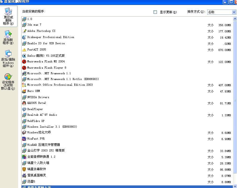Select KuGoo(酷狗) V3.205正式版 entry
This screenshot has width=237, height=188.
[127, 56]
